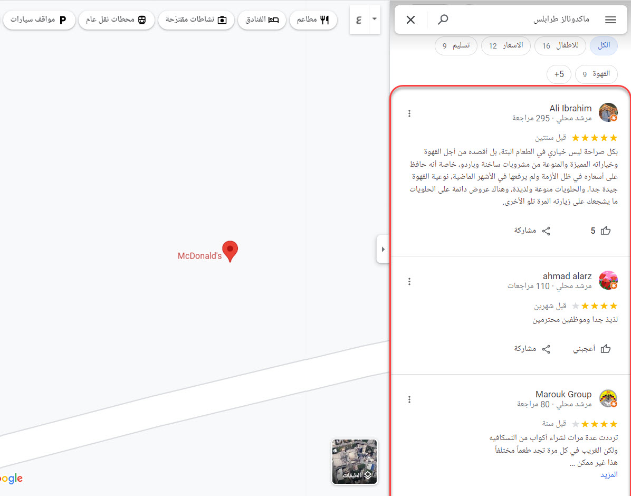Share ahmad alarz's review
The image size is (631, 496).
[x=532, y=349]
